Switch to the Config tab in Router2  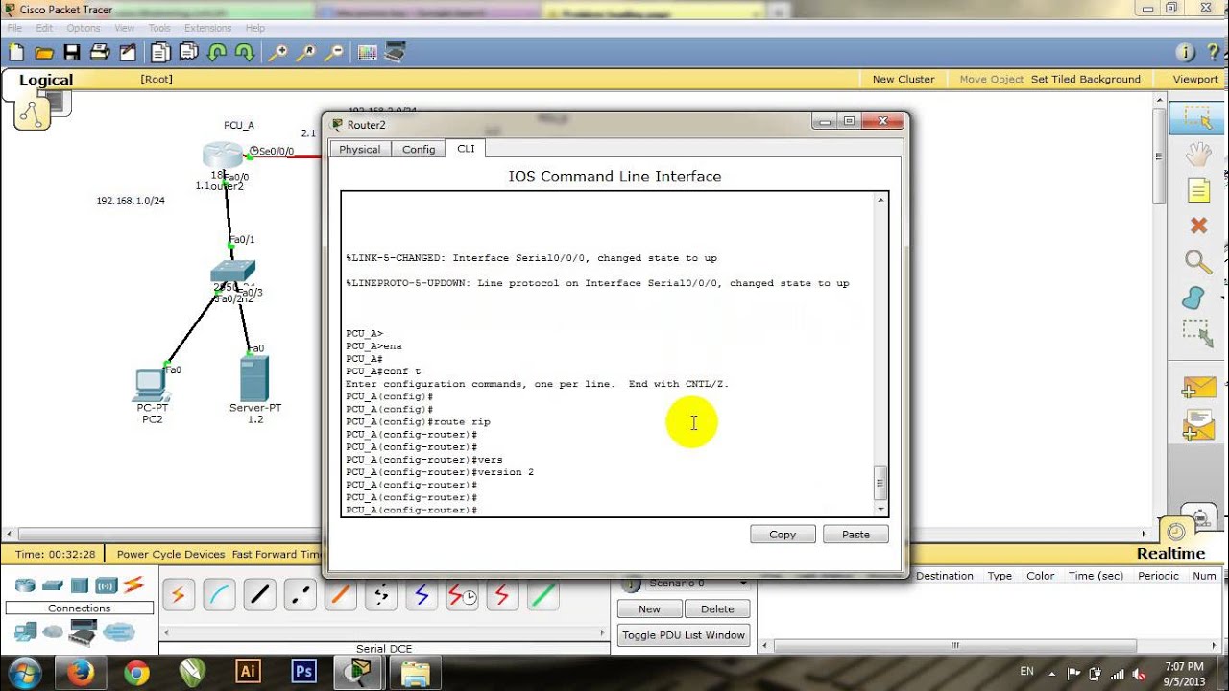419,150
